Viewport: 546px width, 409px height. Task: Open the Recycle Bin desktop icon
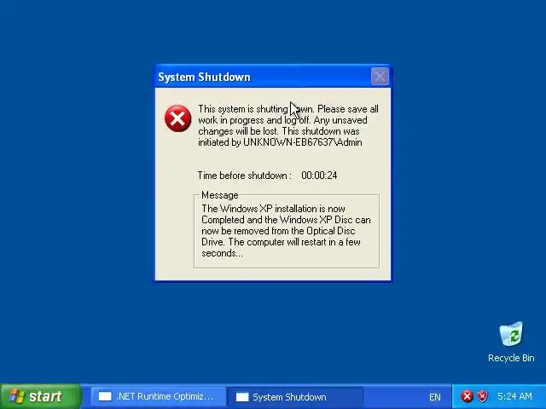[511, 342]
